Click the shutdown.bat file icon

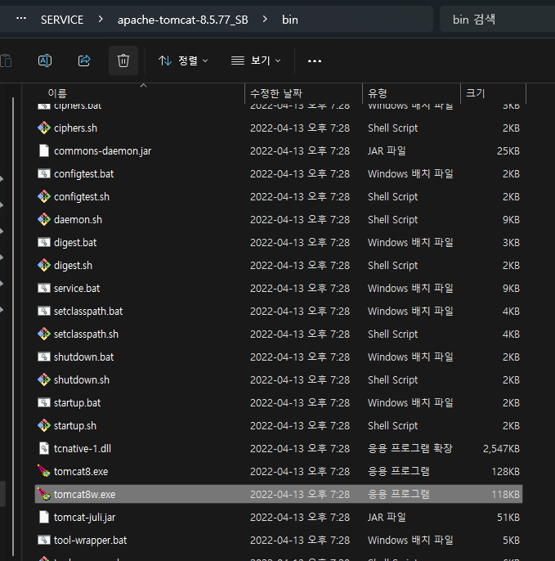tap(44, 357)
